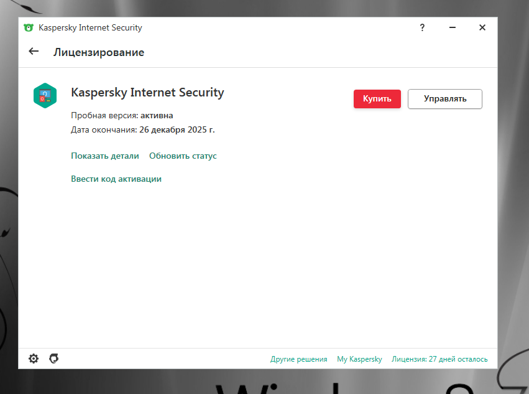The width and height of the screenshot is (529, 394).
Task: Open the settings gear icon
Action: (34, 359)
